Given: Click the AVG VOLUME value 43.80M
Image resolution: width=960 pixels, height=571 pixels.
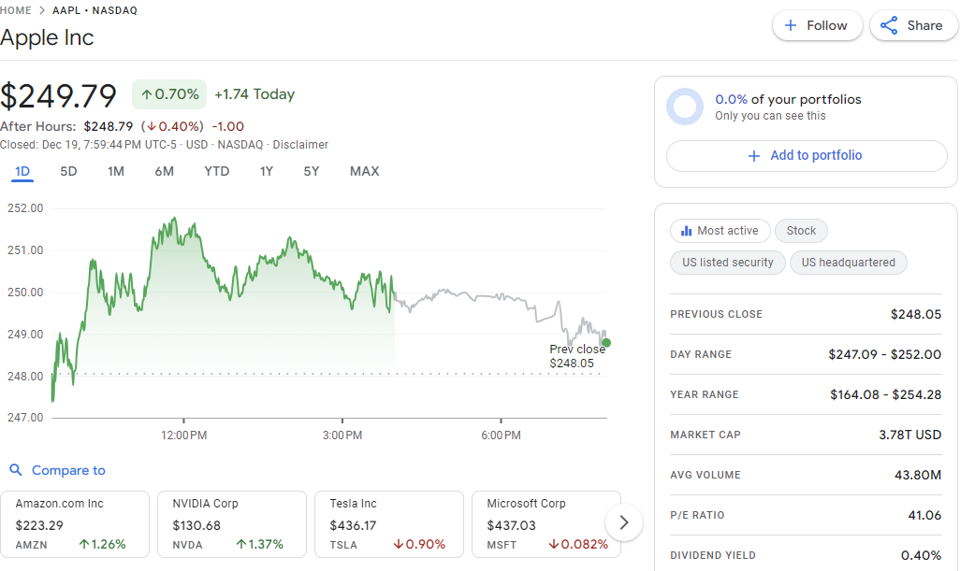Looking at the screenshot, I should (918, 475).
